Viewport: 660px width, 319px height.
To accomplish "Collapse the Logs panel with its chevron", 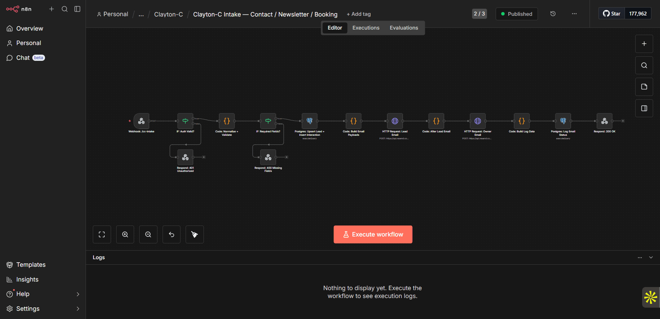I will (651, 257).
